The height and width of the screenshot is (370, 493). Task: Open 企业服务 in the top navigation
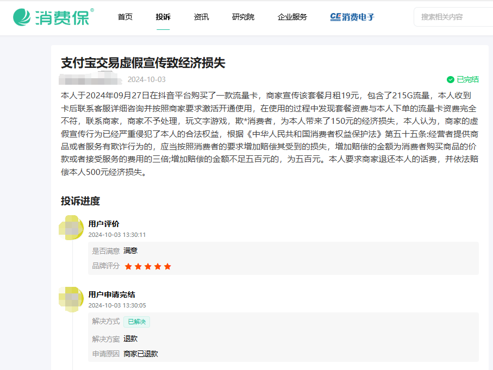[292, 17]
